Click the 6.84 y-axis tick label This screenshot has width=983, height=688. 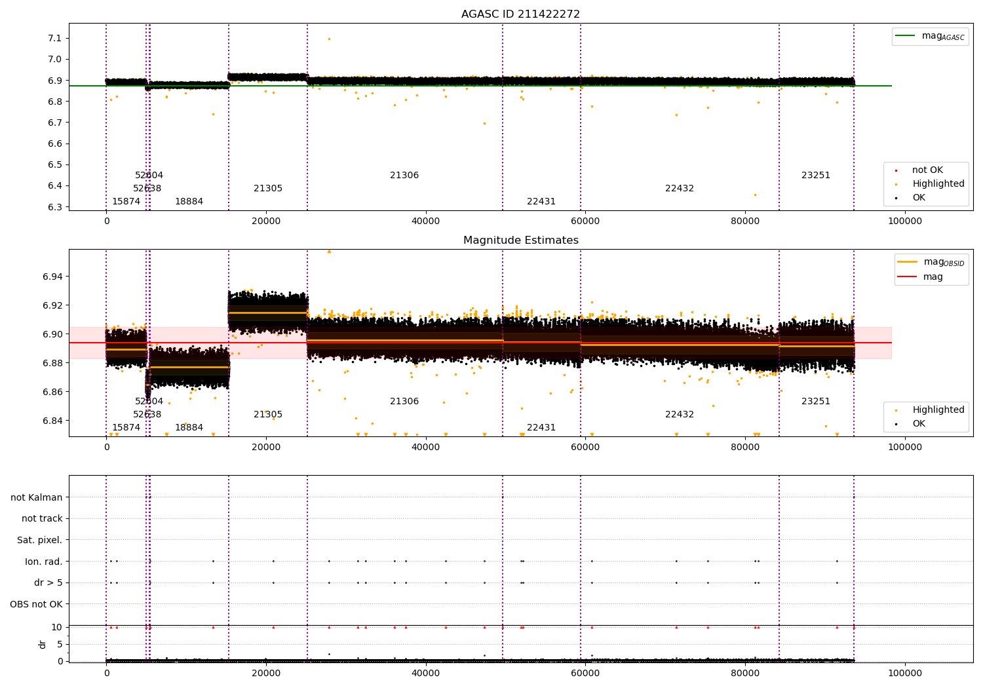(x=52, y=421)
